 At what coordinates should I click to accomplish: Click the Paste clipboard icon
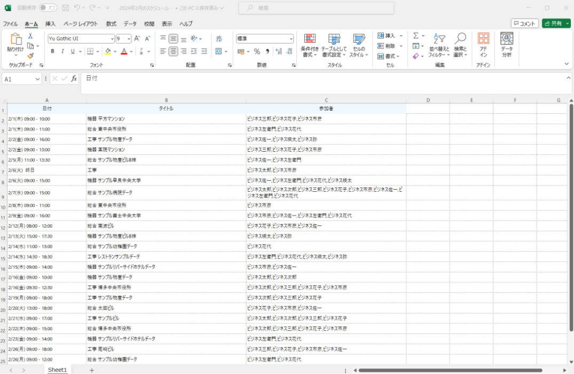tap(15, 39)
